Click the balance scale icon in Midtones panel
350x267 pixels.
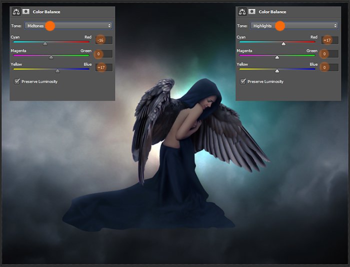[x=16, y=11]
